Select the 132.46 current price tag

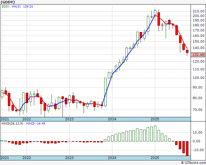tap(198, 55)
